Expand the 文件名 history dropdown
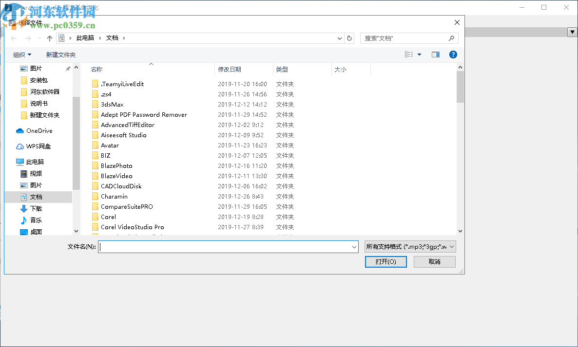578x347 pixels. (x=354, y=247)
